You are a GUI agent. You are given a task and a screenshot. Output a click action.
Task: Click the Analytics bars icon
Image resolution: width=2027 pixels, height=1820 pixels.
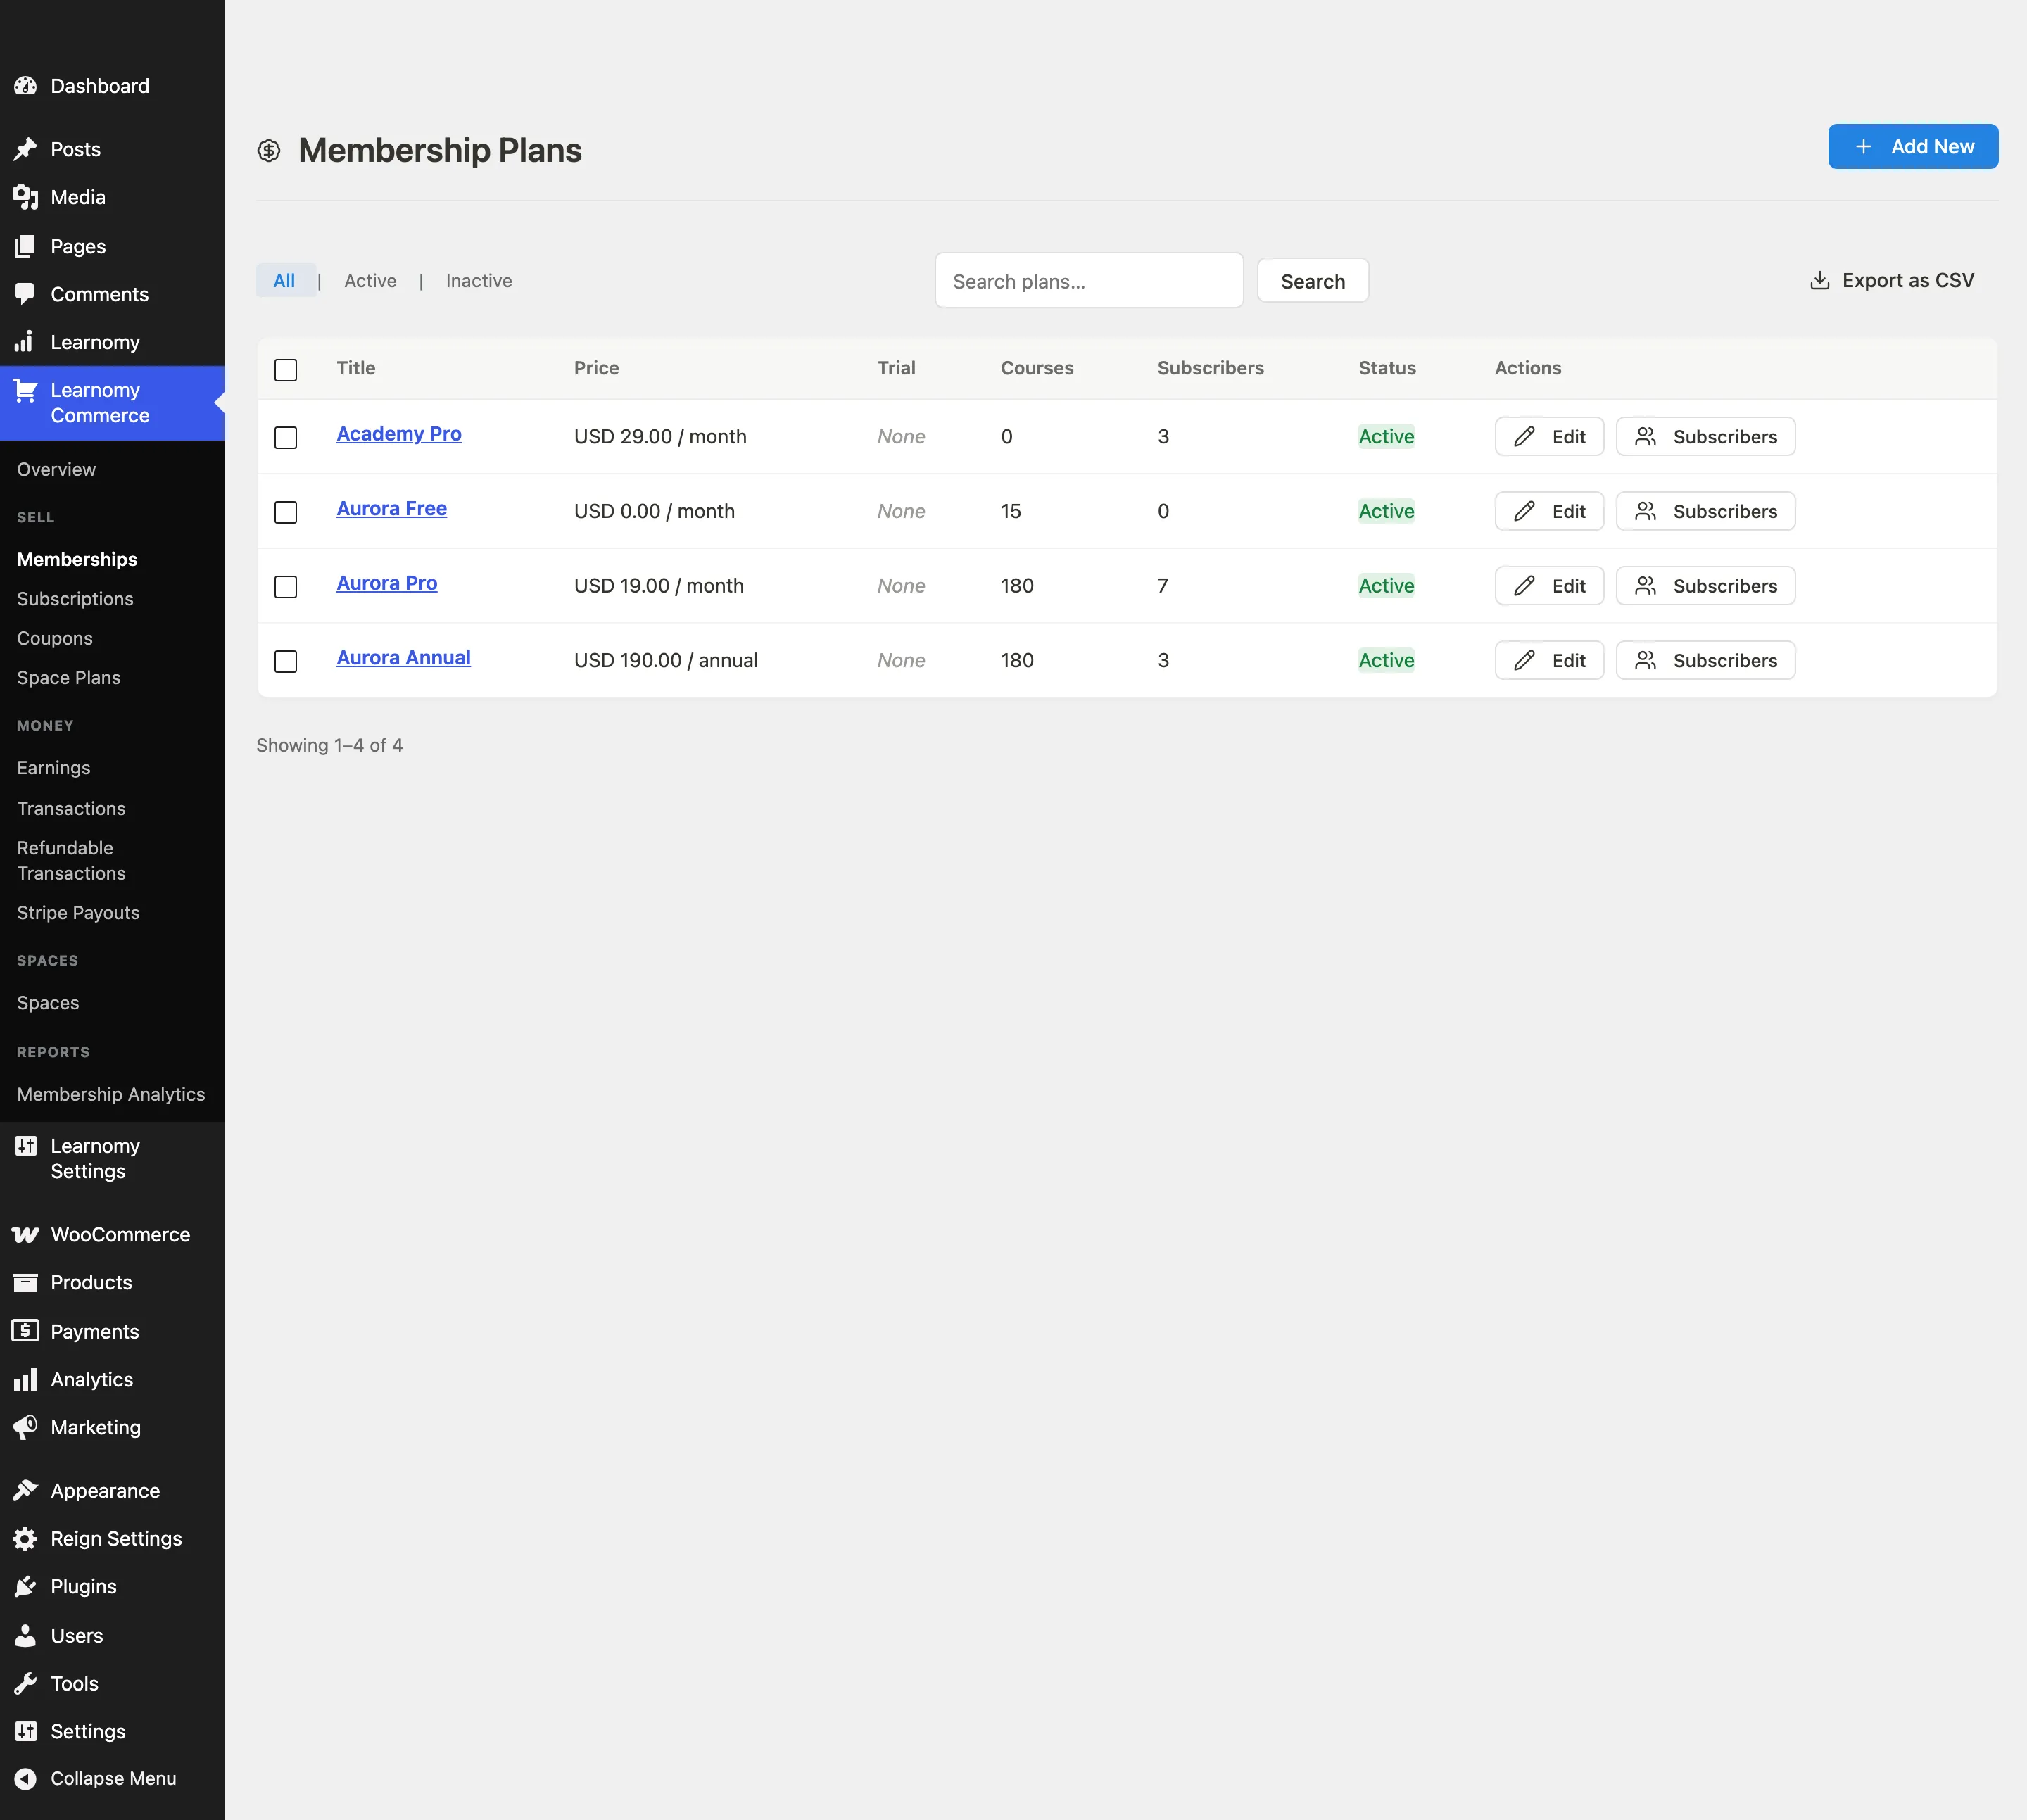pos(25,1380)
